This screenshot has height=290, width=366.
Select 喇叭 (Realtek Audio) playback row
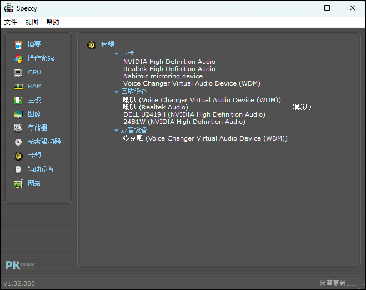[x=156, y=107]
